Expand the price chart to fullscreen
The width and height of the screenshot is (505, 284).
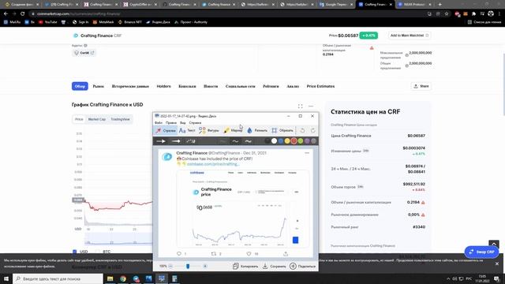click(x=300, y=106)
